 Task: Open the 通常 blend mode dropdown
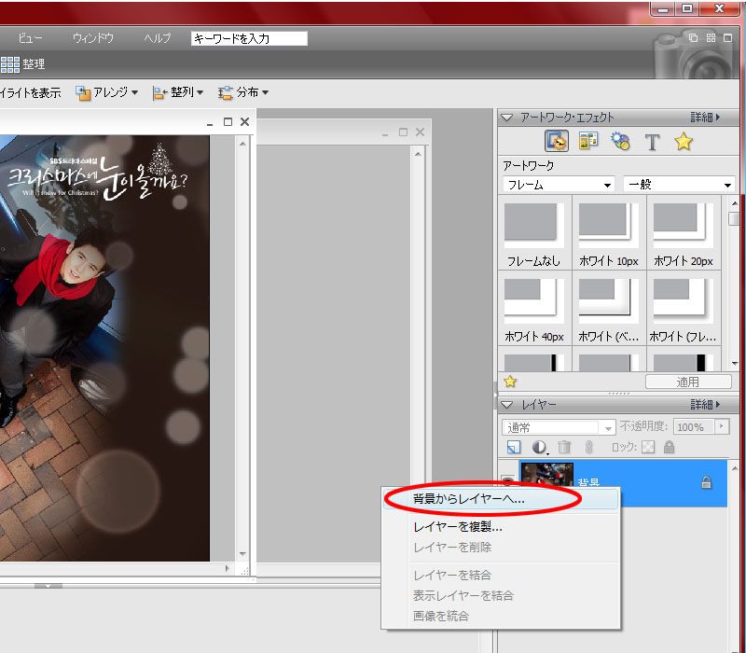(559, 427)
